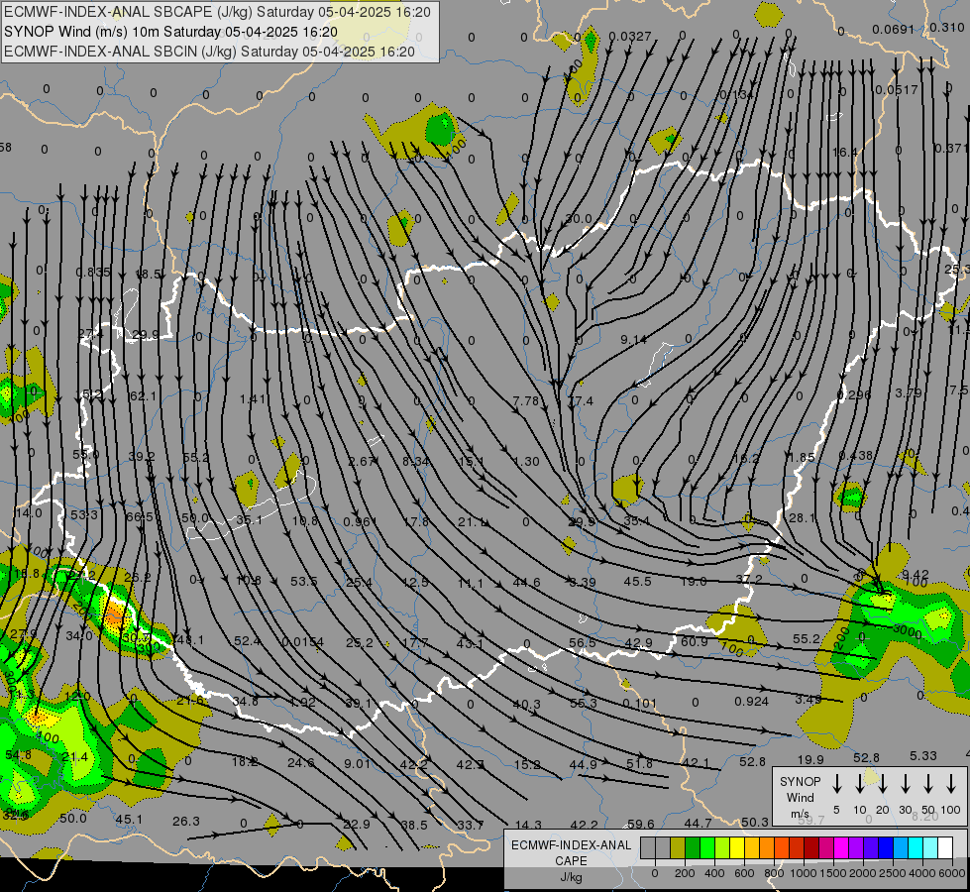Click the map value 0.0327
Image resolution: width=970 pixels, height=892 pixels.
click(x=630, y=37)
